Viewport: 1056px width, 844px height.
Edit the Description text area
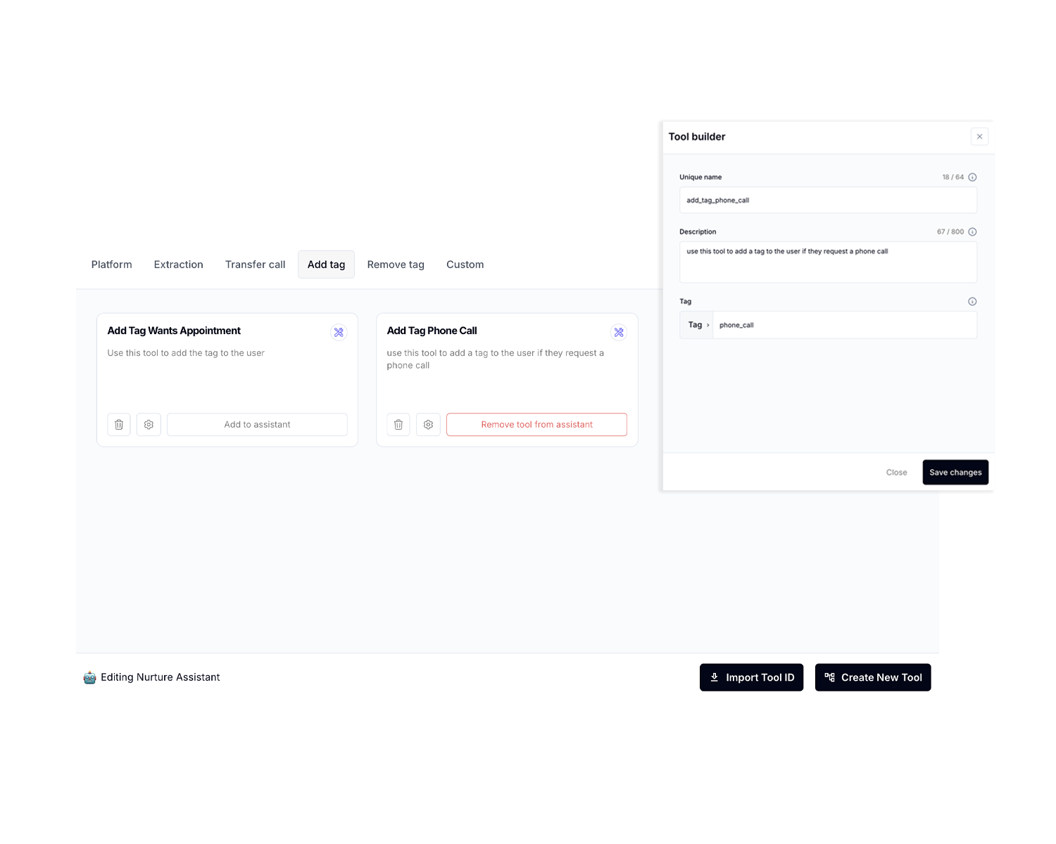point(828,262)
